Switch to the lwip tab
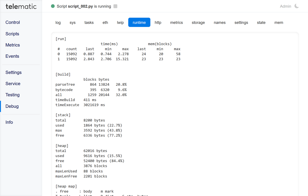Screen dimensions: 308x196 120,22
